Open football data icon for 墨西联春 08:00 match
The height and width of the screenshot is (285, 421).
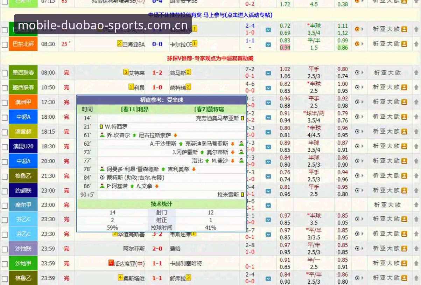pyautogui.click(x=357, y=72)
